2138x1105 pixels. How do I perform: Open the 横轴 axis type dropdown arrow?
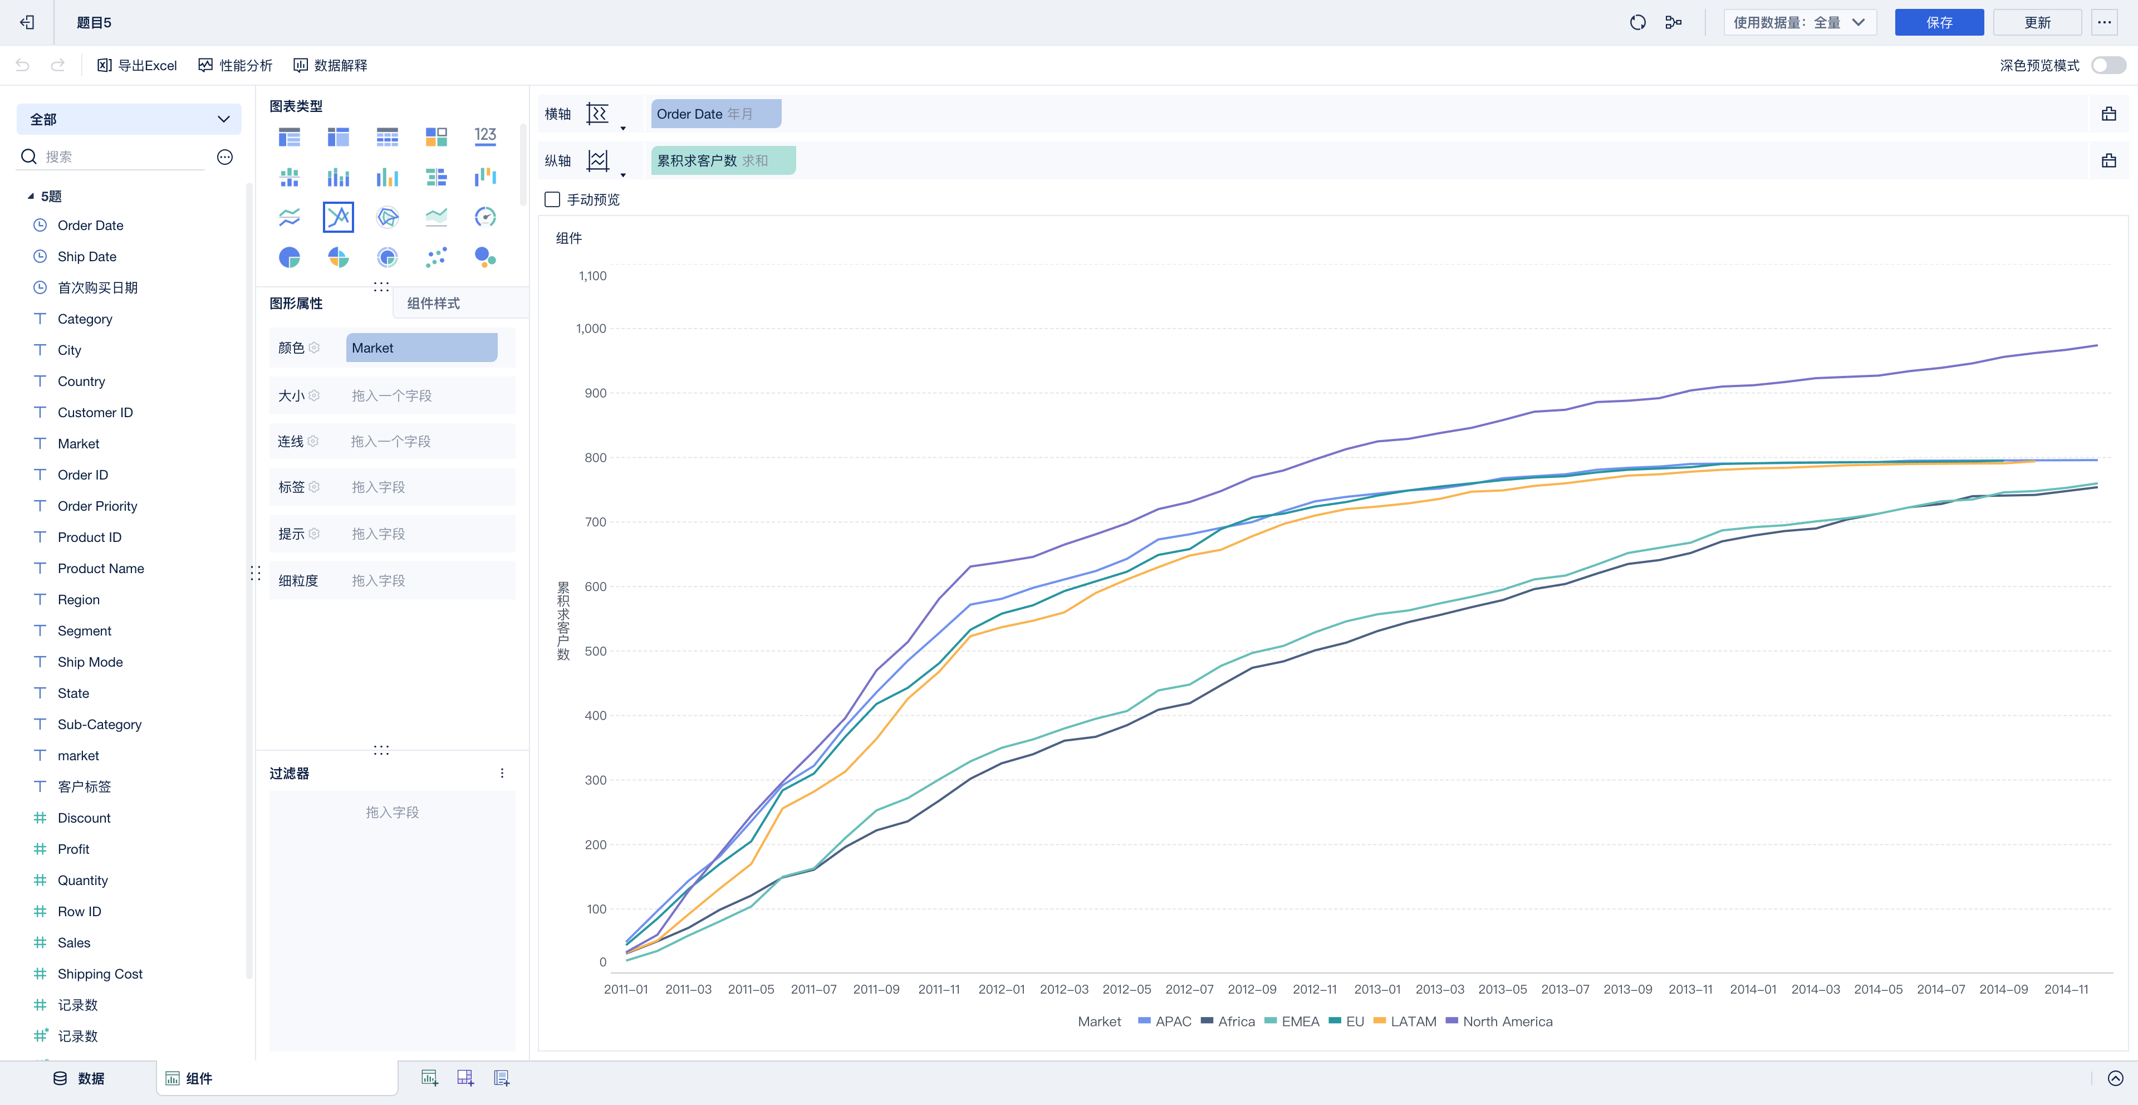click(x=622, y=128)
